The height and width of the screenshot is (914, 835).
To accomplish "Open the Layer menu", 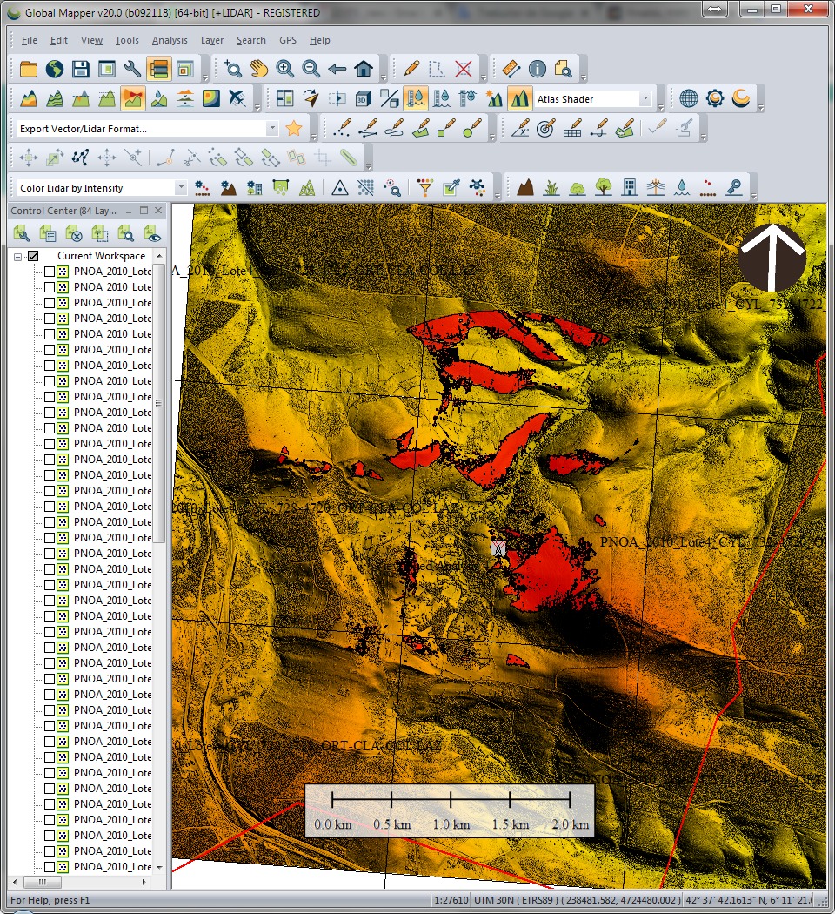I will (211, 40).
